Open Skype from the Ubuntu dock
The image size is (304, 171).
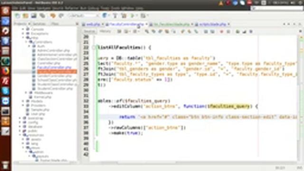pos(5,91)
